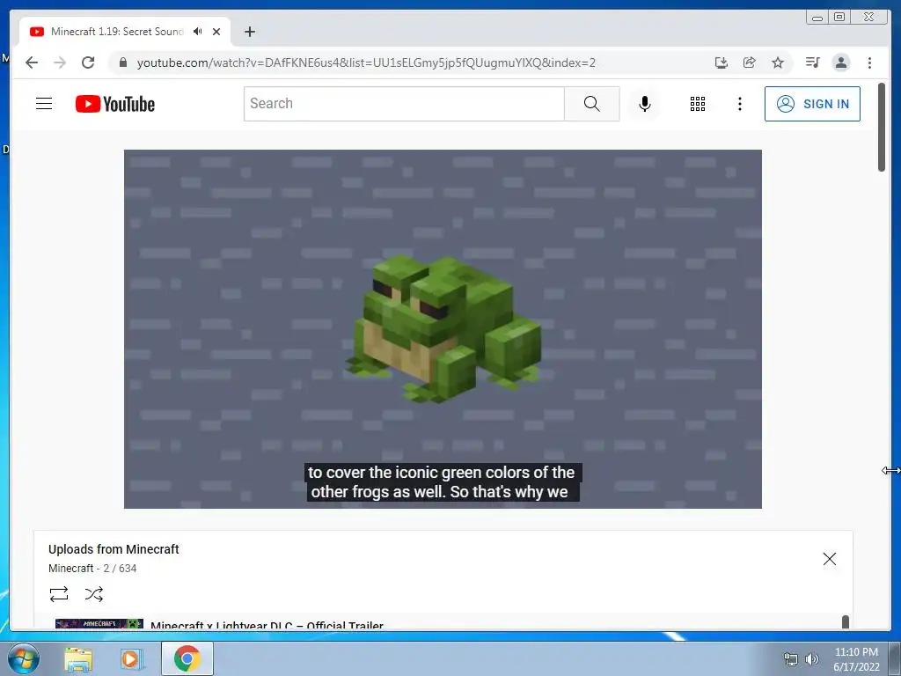Focus the YouTube Search field
Image resolution: width=901 pixels, height=676 pixels.
(x=404, y=104)
